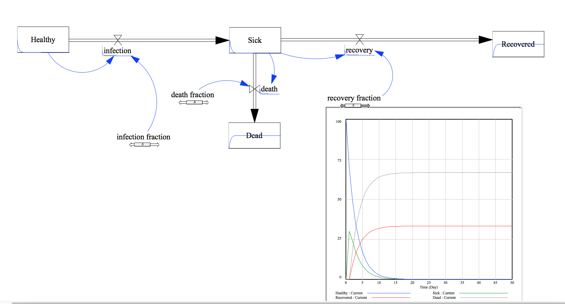Select the Healthy stock box
The height and width of the screenshot is (304, 565).
43,40
